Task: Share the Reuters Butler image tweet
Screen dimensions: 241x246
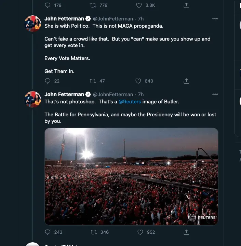Action: point(186,232)
